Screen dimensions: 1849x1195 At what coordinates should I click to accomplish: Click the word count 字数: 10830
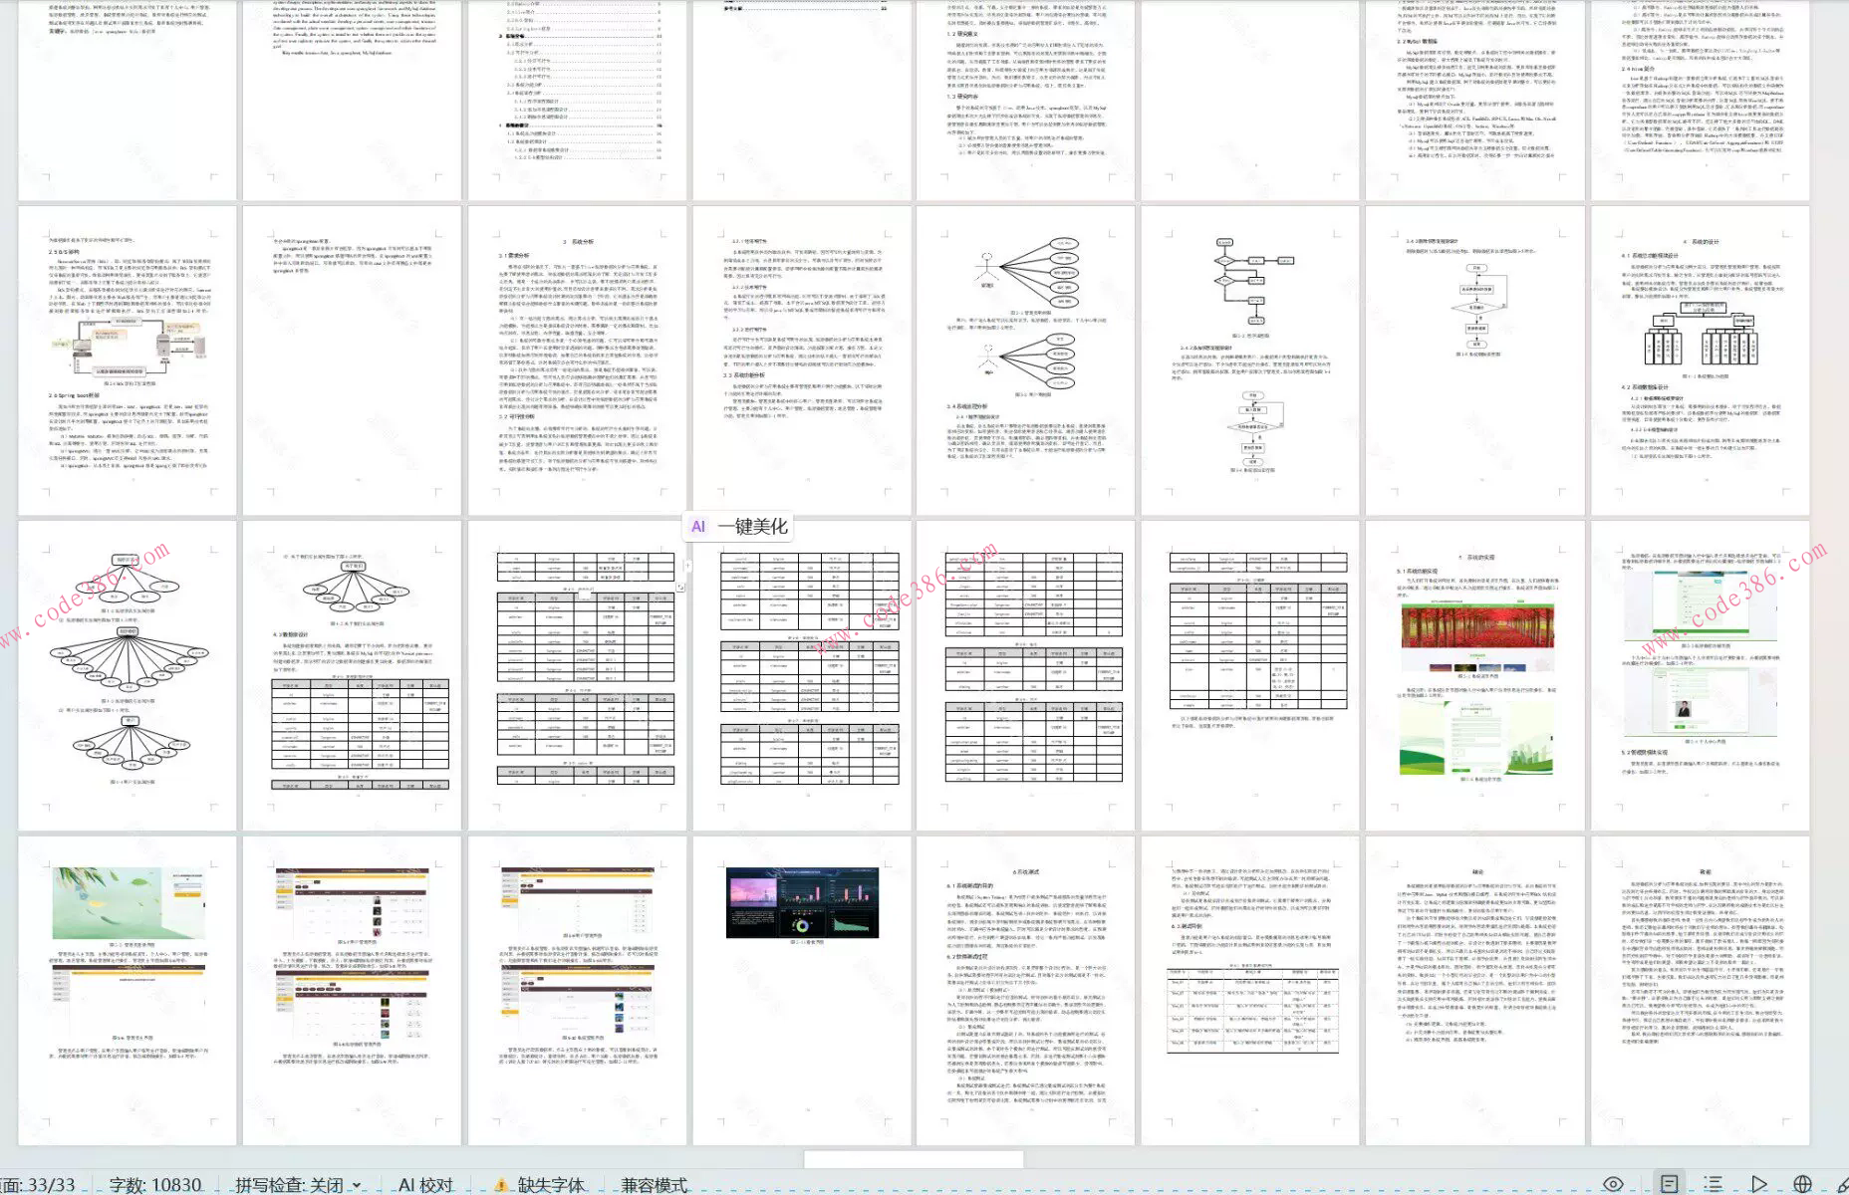(x=155, y=1185)
